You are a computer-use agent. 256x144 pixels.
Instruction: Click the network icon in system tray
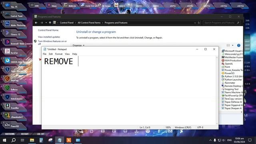pyautogui.click(x=220, y=140)
